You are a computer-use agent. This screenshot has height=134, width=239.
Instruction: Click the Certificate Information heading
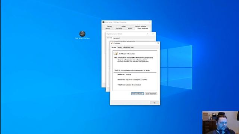point(127,54)
